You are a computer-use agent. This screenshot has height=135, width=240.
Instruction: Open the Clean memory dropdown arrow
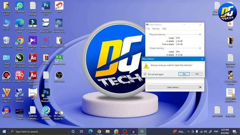[x=200, y=87]
